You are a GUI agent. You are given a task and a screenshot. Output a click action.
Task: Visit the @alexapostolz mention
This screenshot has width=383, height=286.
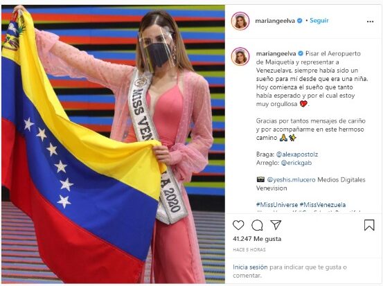coord(297,154)
